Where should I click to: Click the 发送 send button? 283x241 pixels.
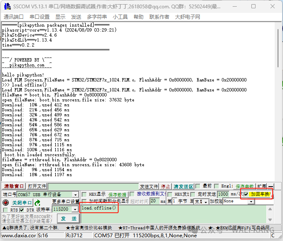pos(69,219)
